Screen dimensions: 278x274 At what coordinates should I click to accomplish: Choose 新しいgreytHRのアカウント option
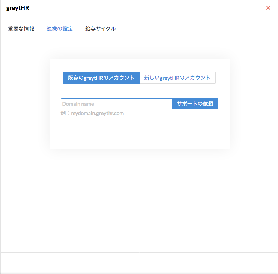(x=177, y=78)
